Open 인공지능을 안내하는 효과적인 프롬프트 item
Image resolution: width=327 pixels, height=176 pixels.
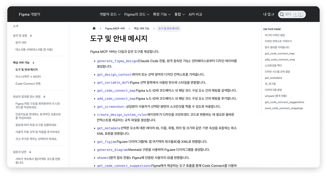coord(38,116)
